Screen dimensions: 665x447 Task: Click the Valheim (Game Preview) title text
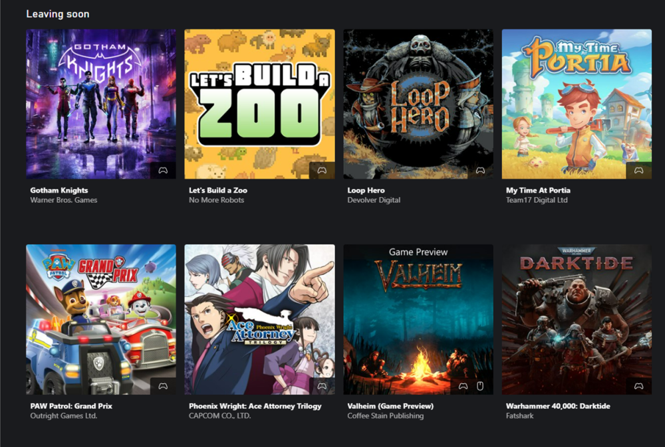click(x=390, y=406)
